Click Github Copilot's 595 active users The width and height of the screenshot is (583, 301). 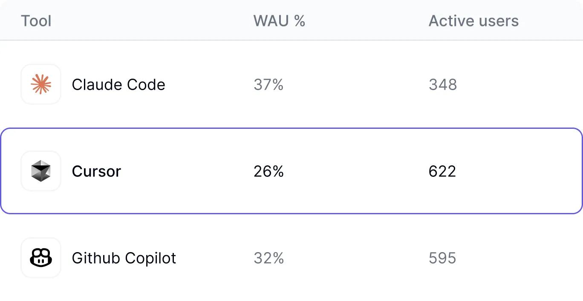442,258
